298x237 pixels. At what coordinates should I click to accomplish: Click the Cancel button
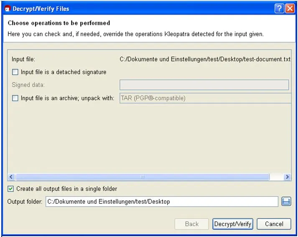click(x=274, y=224)
